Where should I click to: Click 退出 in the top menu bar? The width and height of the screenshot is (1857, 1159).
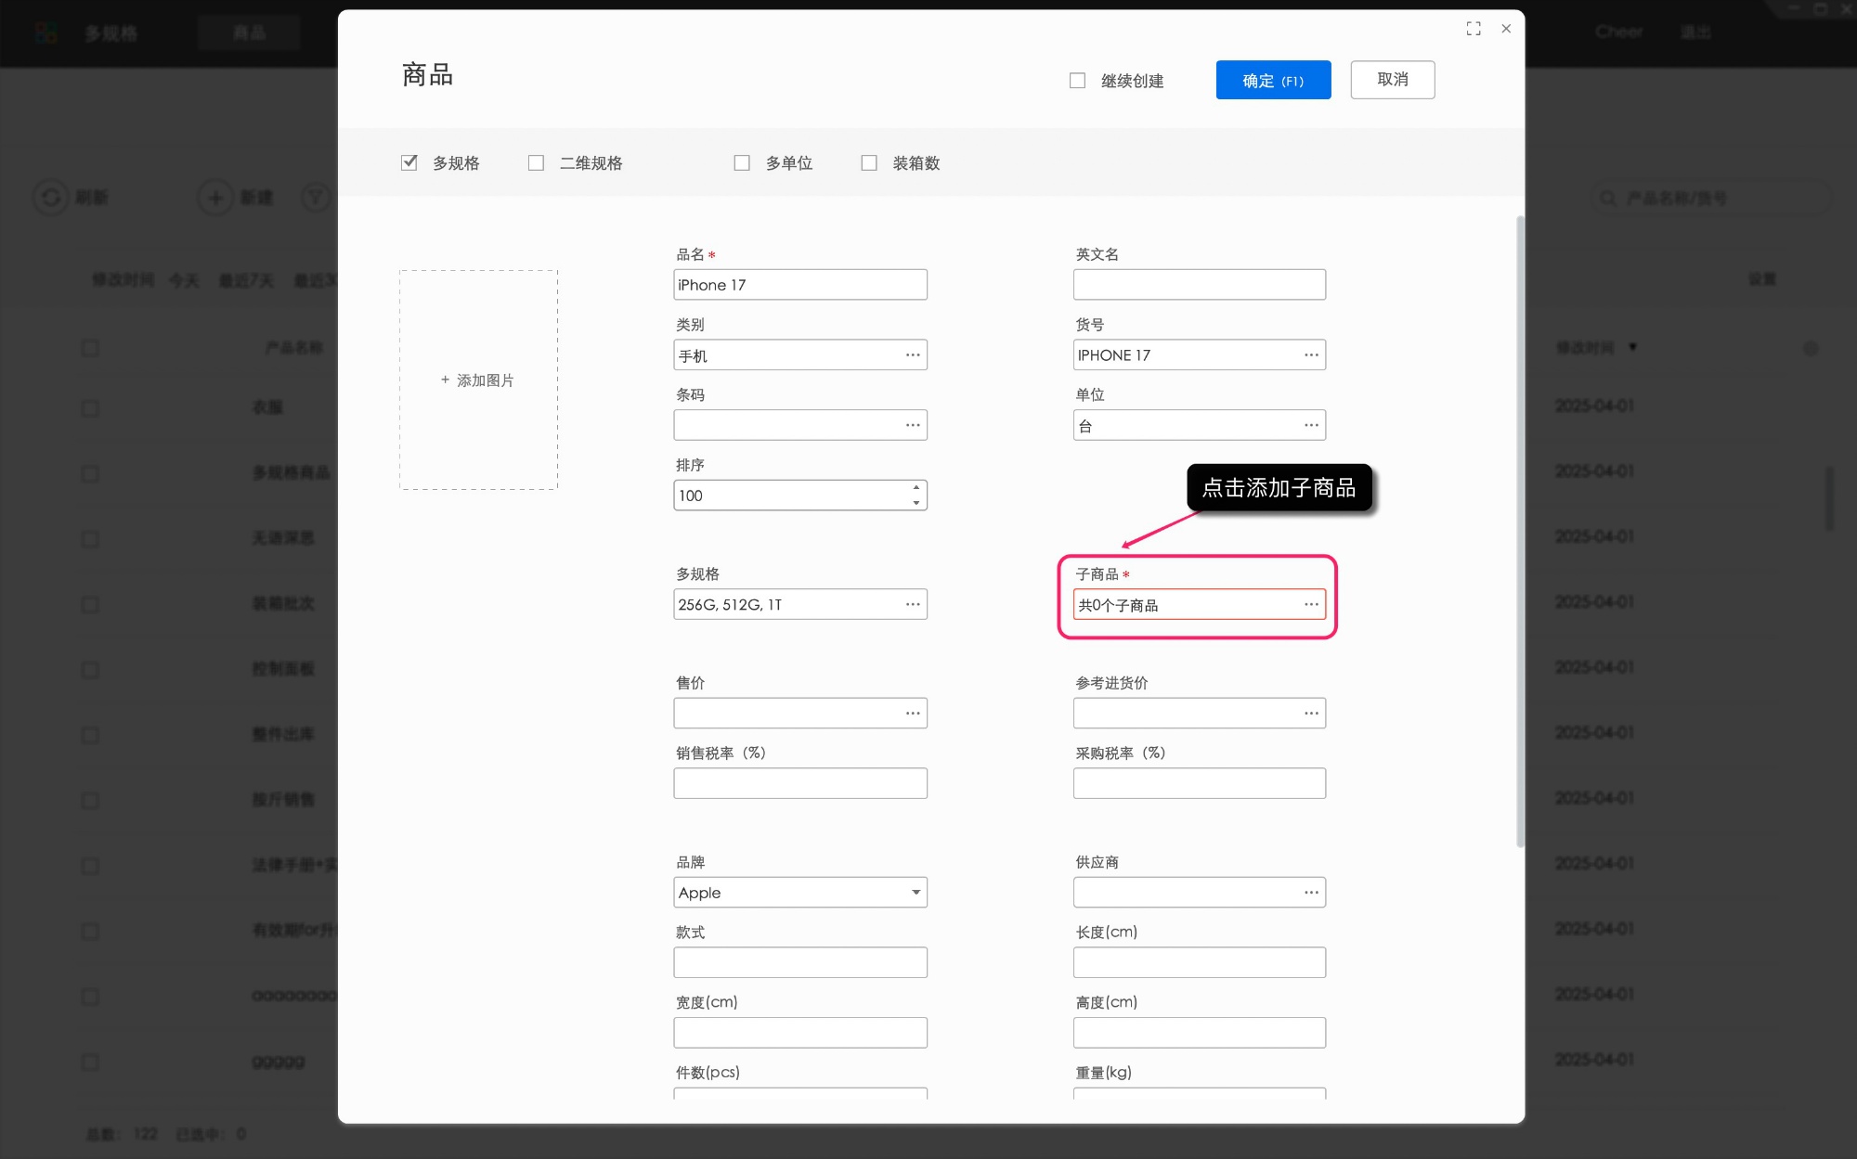pos(1696,31)
